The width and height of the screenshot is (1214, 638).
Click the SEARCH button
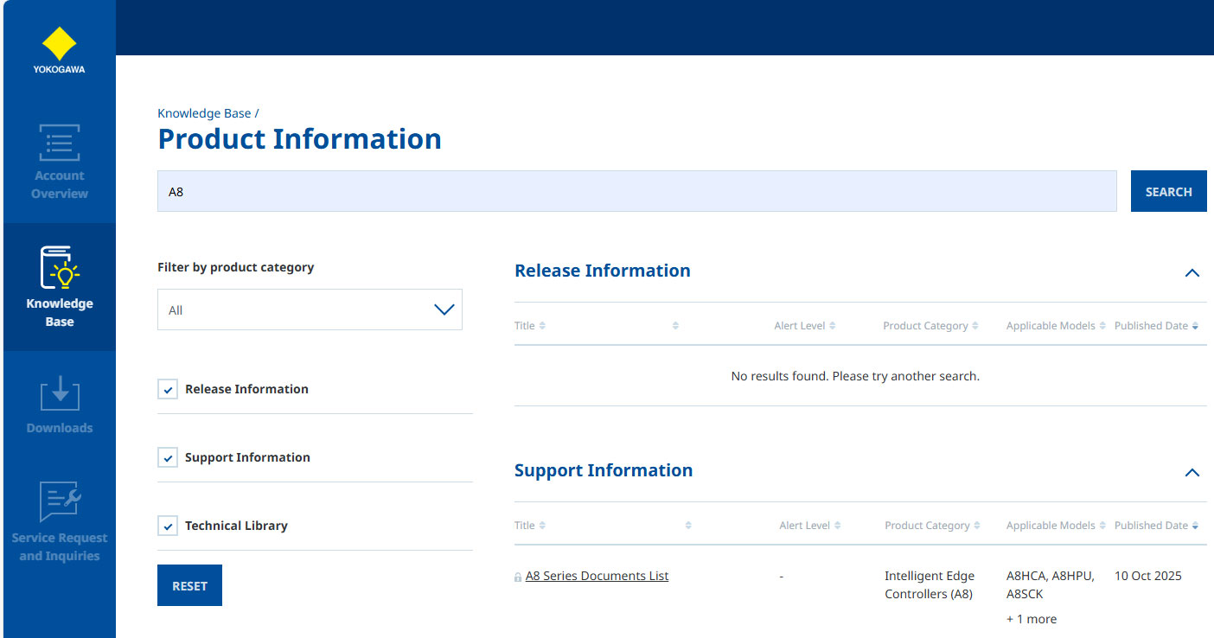click(1168, 191)
